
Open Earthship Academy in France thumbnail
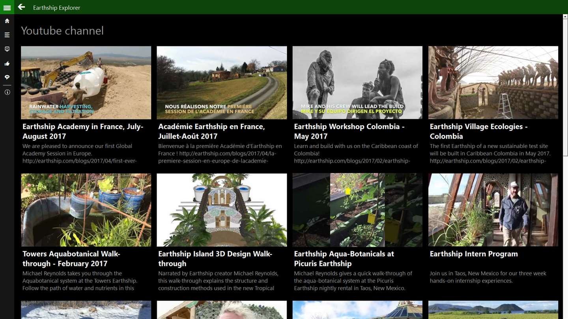pos(86,83)
